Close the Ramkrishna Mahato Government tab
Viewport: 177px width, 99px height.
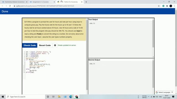click(27, 2)
